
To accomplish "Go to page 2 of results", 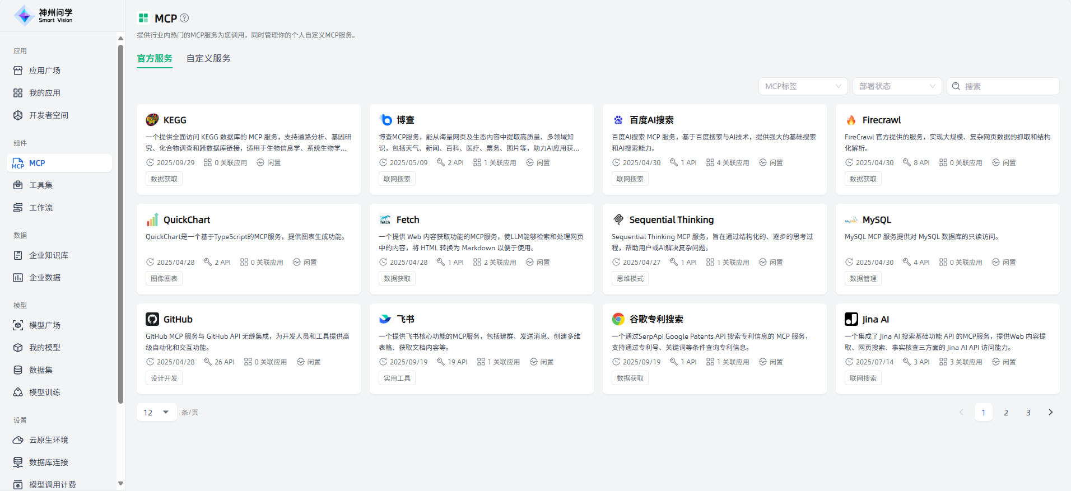I will point(1006,413).
